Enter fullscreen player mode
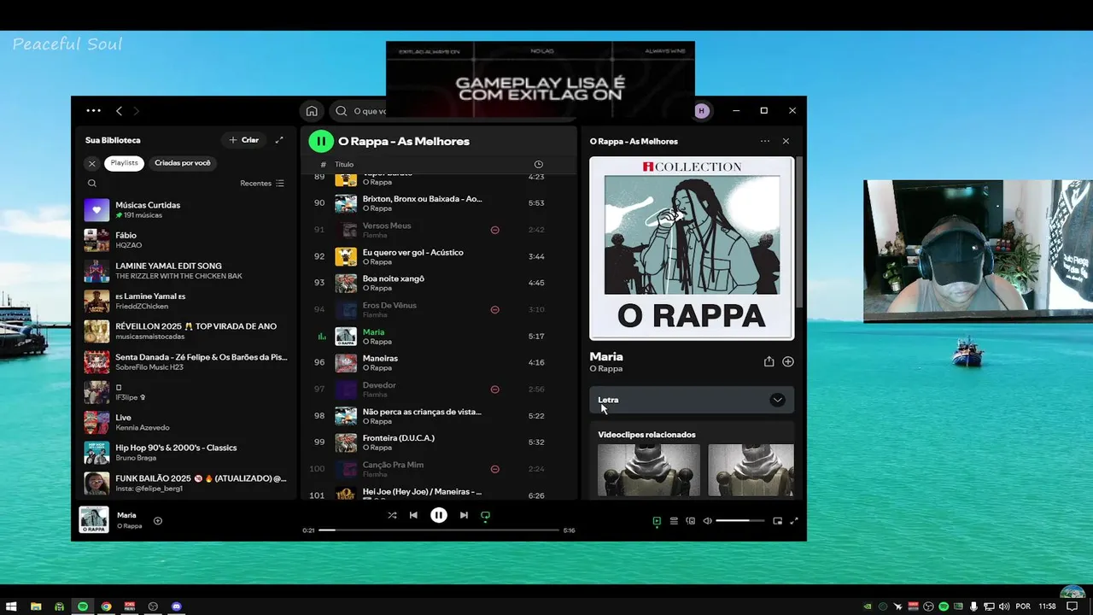Viewport: 1093px width, 615px height. (x=793, y=521)
